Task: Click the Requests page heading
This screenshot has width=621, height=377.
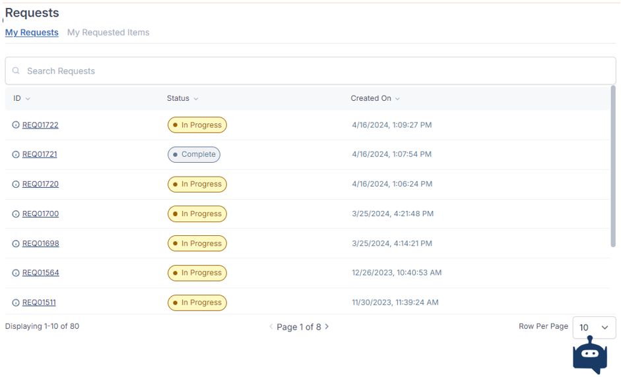Action: click(x=32, y=13)
